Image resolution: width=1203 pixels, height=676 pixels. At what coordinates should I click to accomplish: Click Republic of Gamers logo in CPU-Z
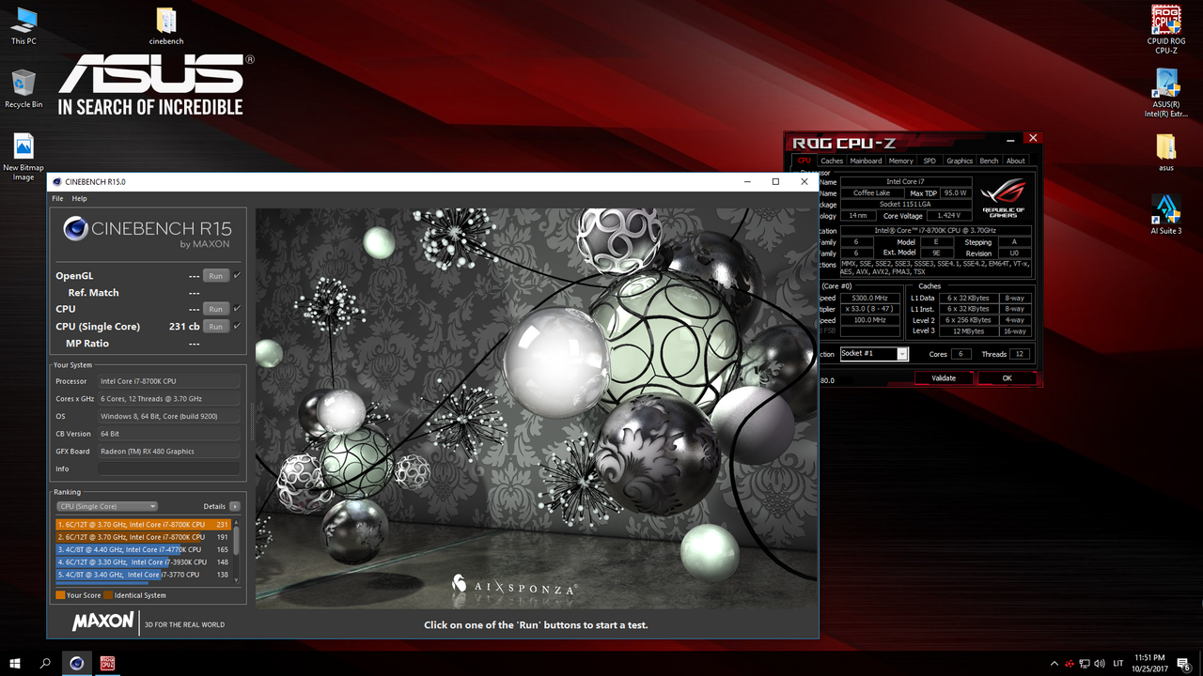point(1003,198)
